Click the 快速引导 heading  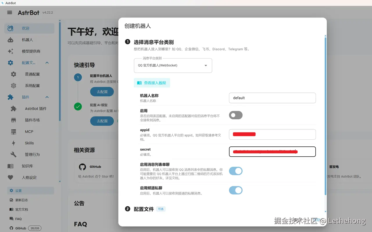(x=84, y=65)
